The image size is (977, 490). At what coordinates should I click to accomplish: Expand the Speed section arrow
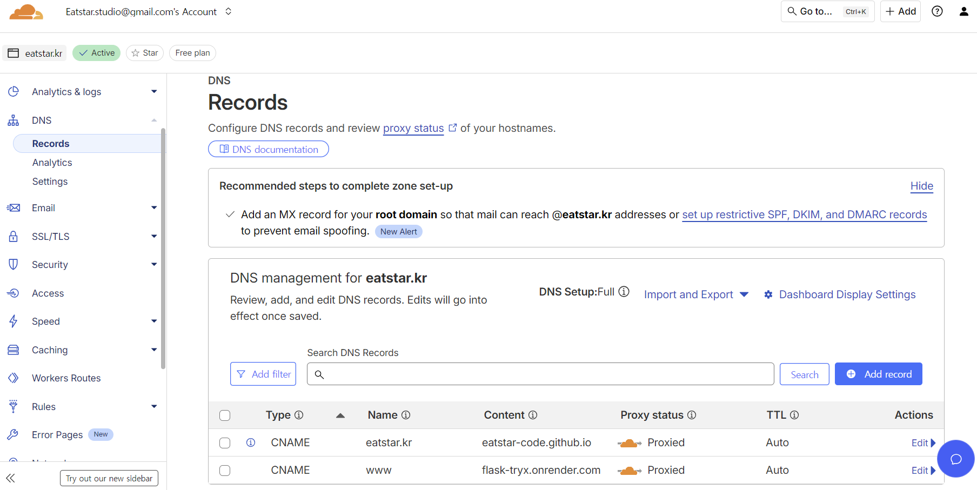coord(154,321)
